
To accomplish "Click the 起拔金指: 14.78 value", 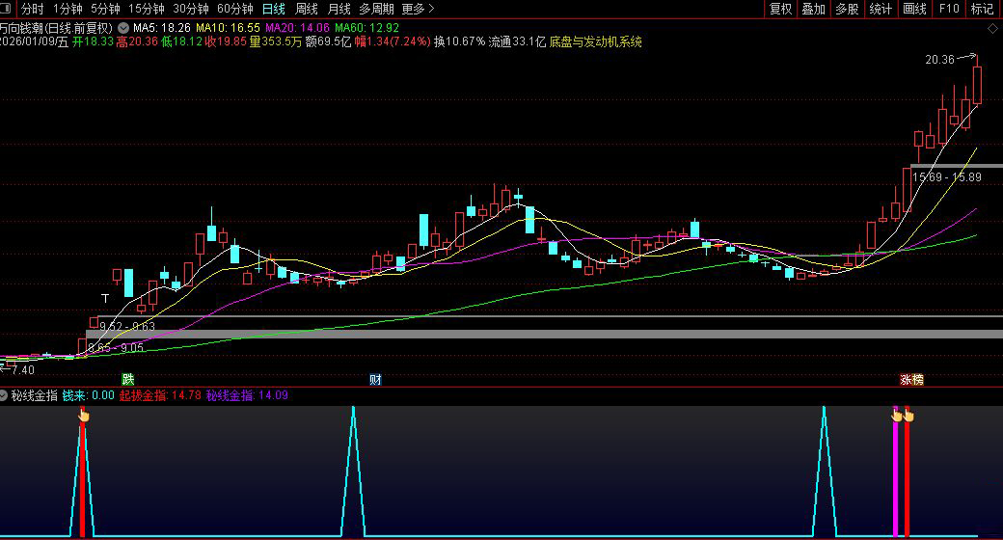I will pos(160,395).
